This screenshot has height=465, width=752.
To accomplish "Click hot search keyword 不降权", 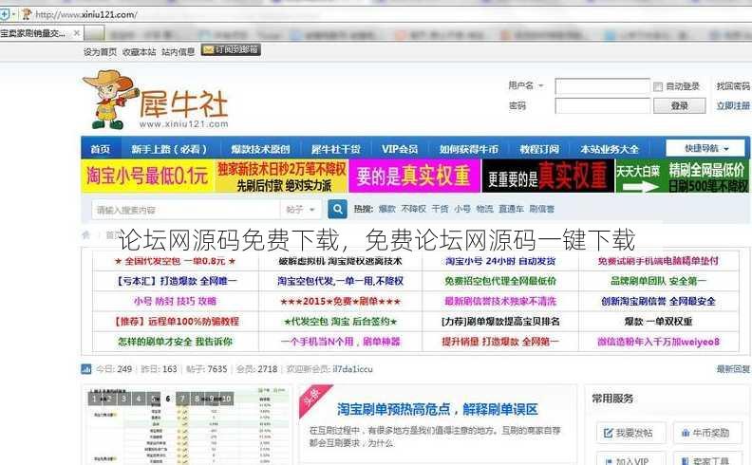I will click(413, 209).
